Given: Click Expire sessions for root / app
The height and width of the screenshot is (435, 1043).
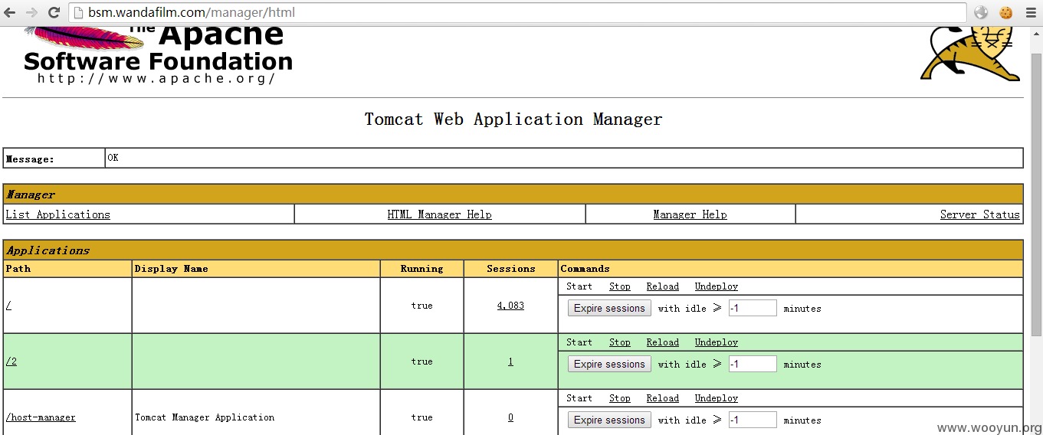Looking at the screenshot, I should 609,308.
